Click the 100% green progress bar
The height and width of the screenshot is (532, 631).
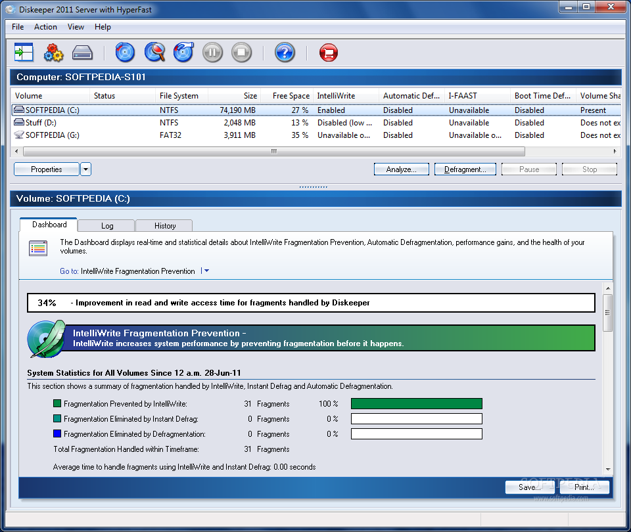(417, 403)
